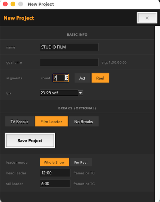Set leader mode to Per Reel

click(81, 162)
